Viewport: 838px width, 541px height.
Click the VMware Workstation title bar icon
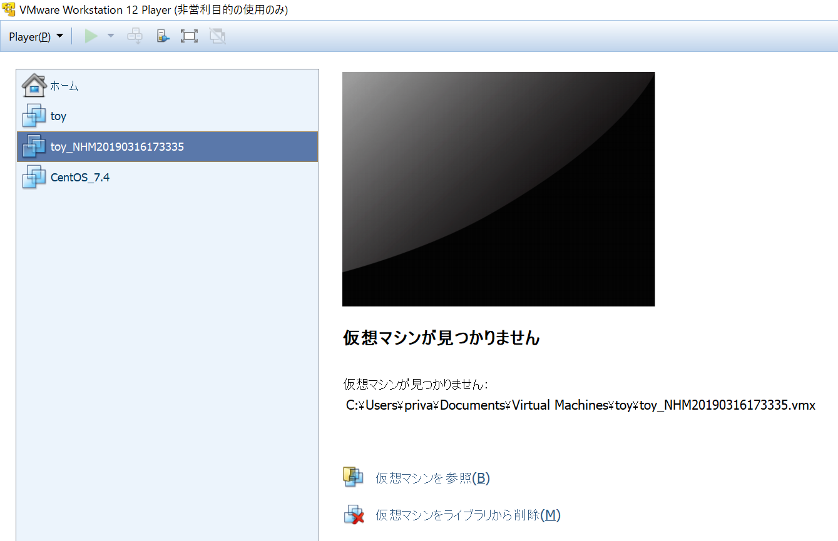(9, 9)
